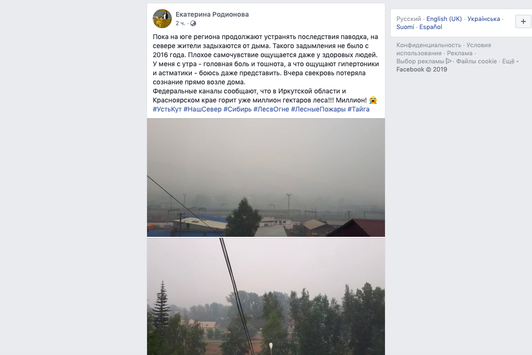Open the Конфиденциальность footer link

[429, 45]
